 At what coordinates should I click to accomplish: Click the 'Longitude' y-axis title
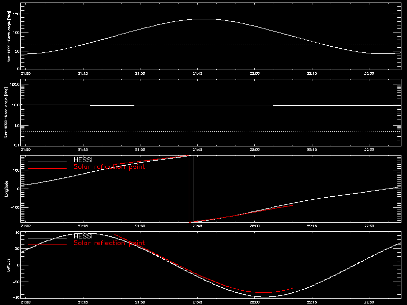click(7, 189)
